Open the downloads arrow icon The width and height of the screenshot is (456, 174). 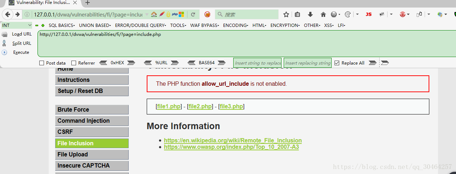(310, 14)
